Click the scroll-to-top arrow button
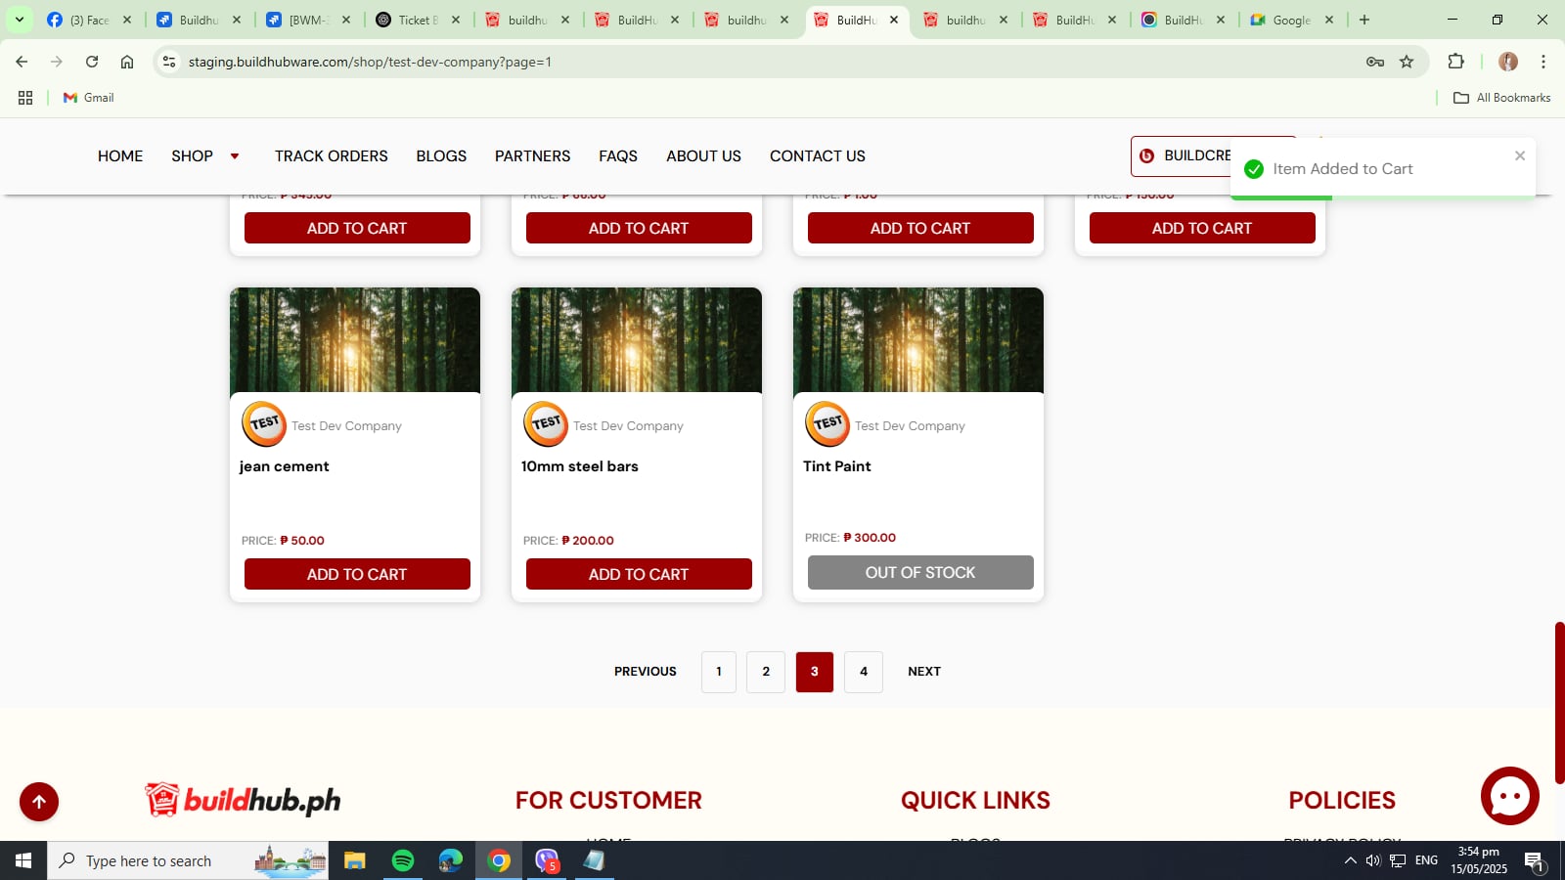Screen dimensions: 1565x880 pos(39,802)
